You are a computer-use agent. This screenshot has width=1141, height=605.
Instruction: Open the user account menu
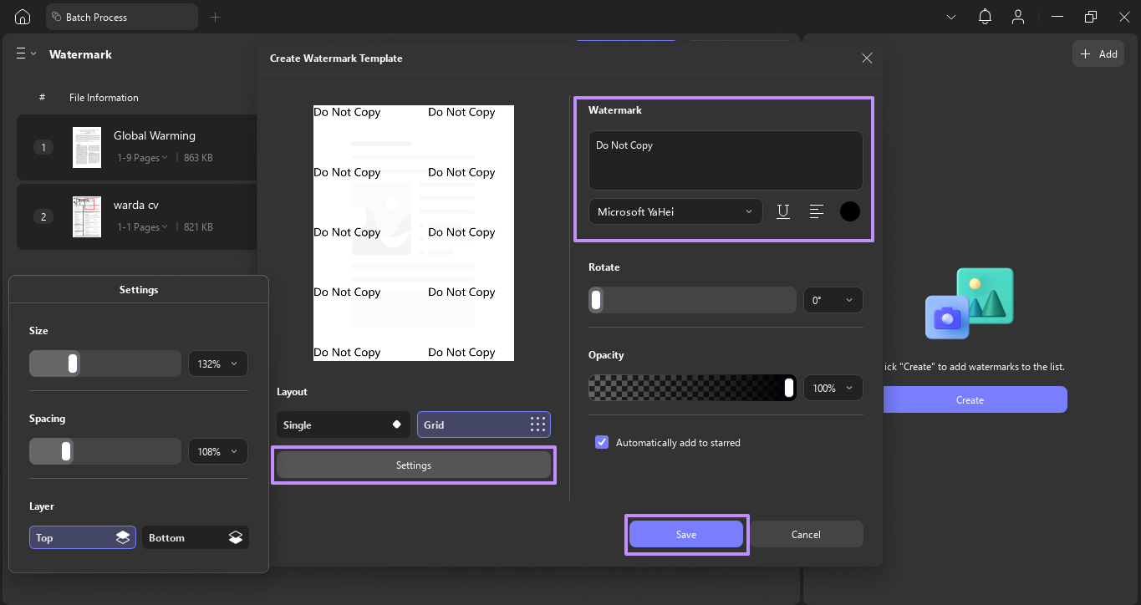coord(1018,16)
